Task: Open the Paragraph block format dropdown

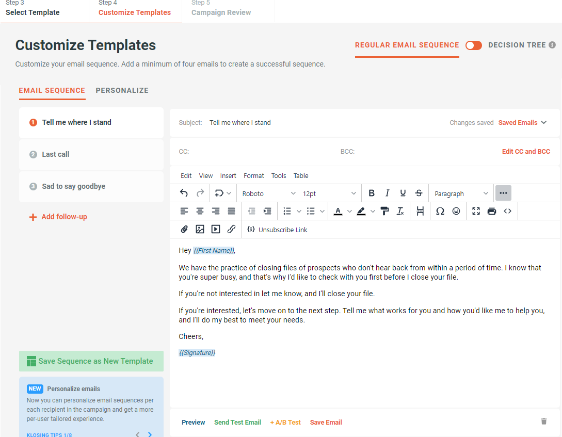Action: click(x=461, y=193)
